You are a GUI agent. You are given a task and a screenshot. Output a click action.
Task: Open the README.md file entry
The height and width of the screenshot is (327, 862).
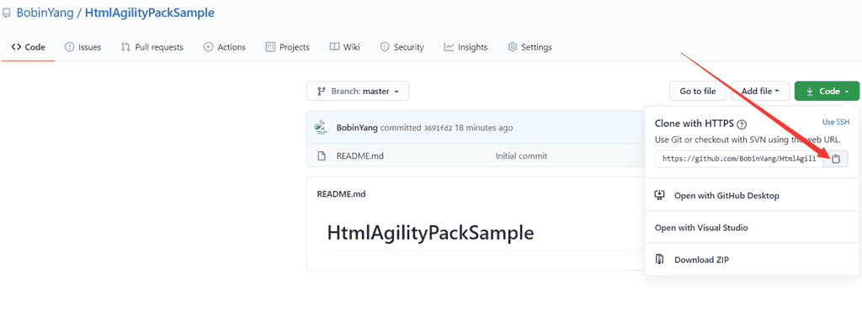coord(359,156)
